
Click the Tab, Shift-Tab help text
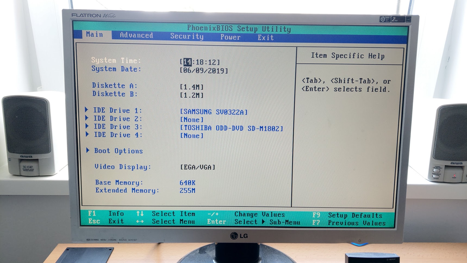(x=346, y=85)
